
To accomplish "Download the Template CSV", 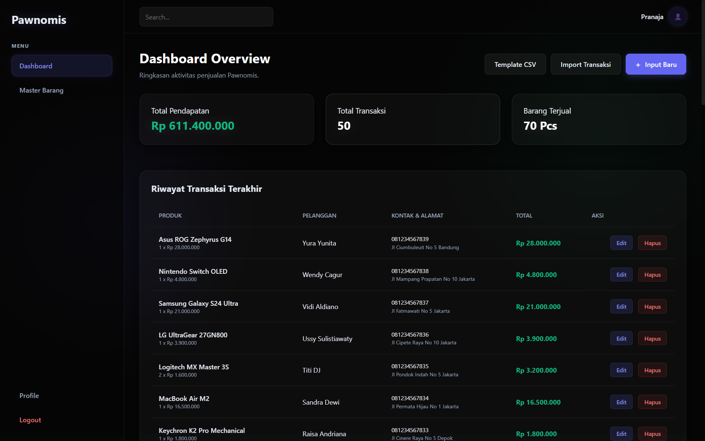I will (515, 64).
